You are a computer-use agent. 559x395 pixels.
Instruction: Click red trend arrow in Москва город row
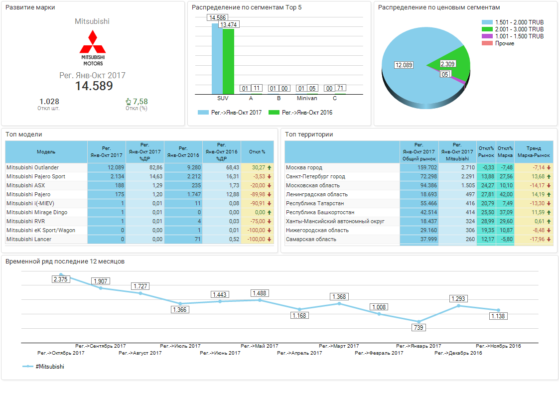point(549,168)
